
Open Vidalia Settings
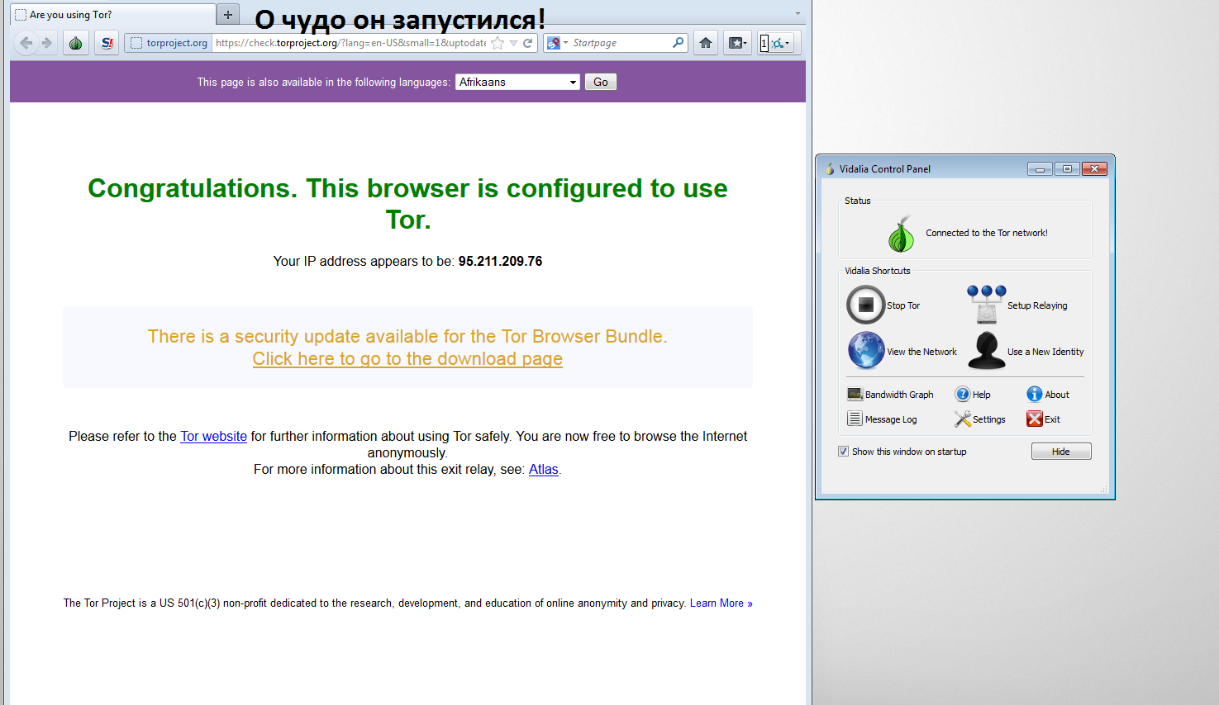980,419
